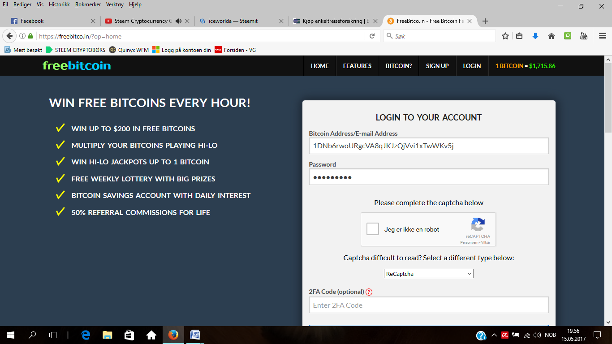Go back with the browser back arrow
The height and width of the screenshot is (344, 612).
(x=9, y=36)
